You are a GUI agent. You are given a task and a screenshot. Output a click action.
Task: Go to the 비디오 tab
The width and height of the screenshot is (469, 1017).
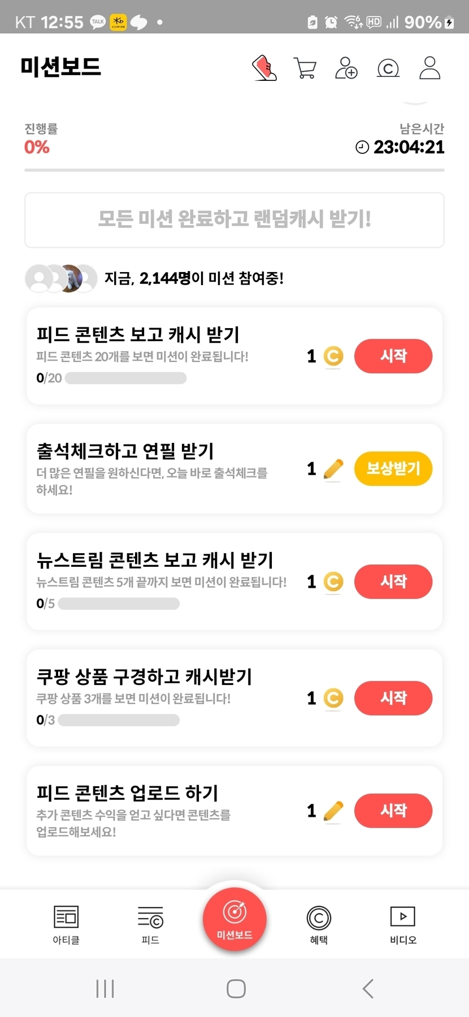pos(403,924)
